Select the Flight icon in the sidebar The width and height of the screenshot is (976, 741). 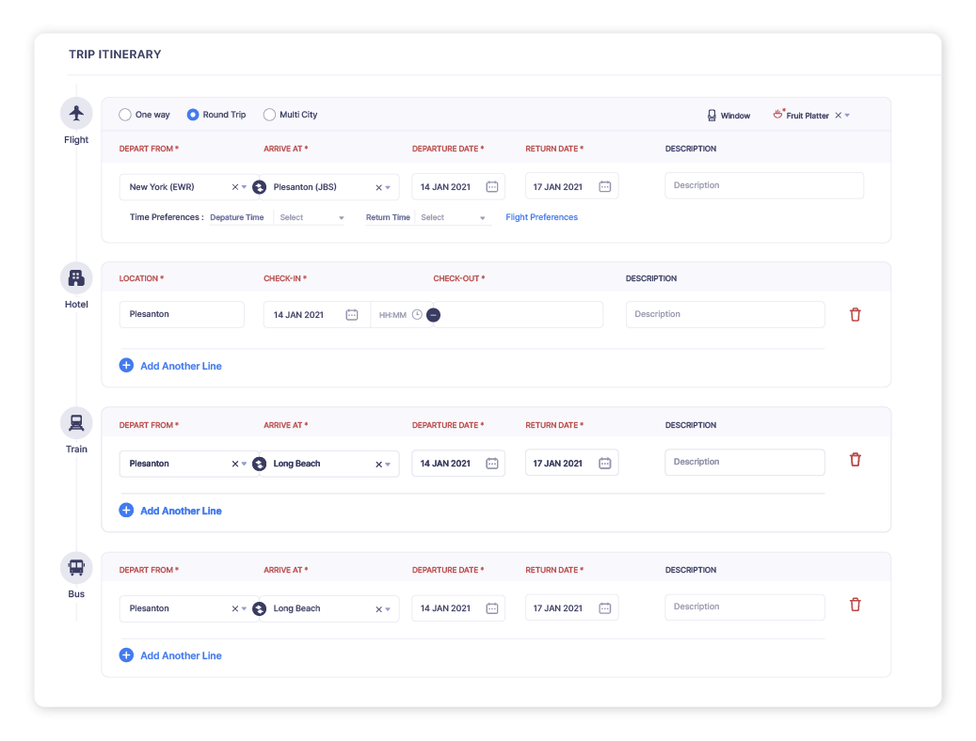point(76,112)
